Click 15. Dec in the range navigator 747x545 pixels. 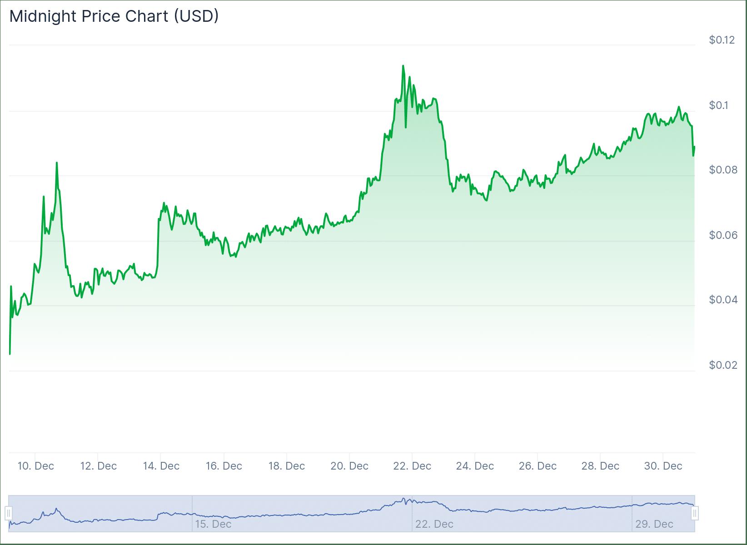[x=213, y=524]
